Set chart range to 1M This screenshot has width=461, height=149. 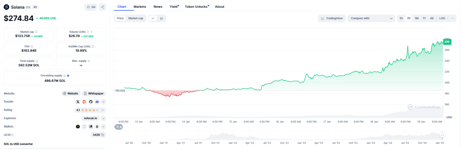tap(417, 18)
